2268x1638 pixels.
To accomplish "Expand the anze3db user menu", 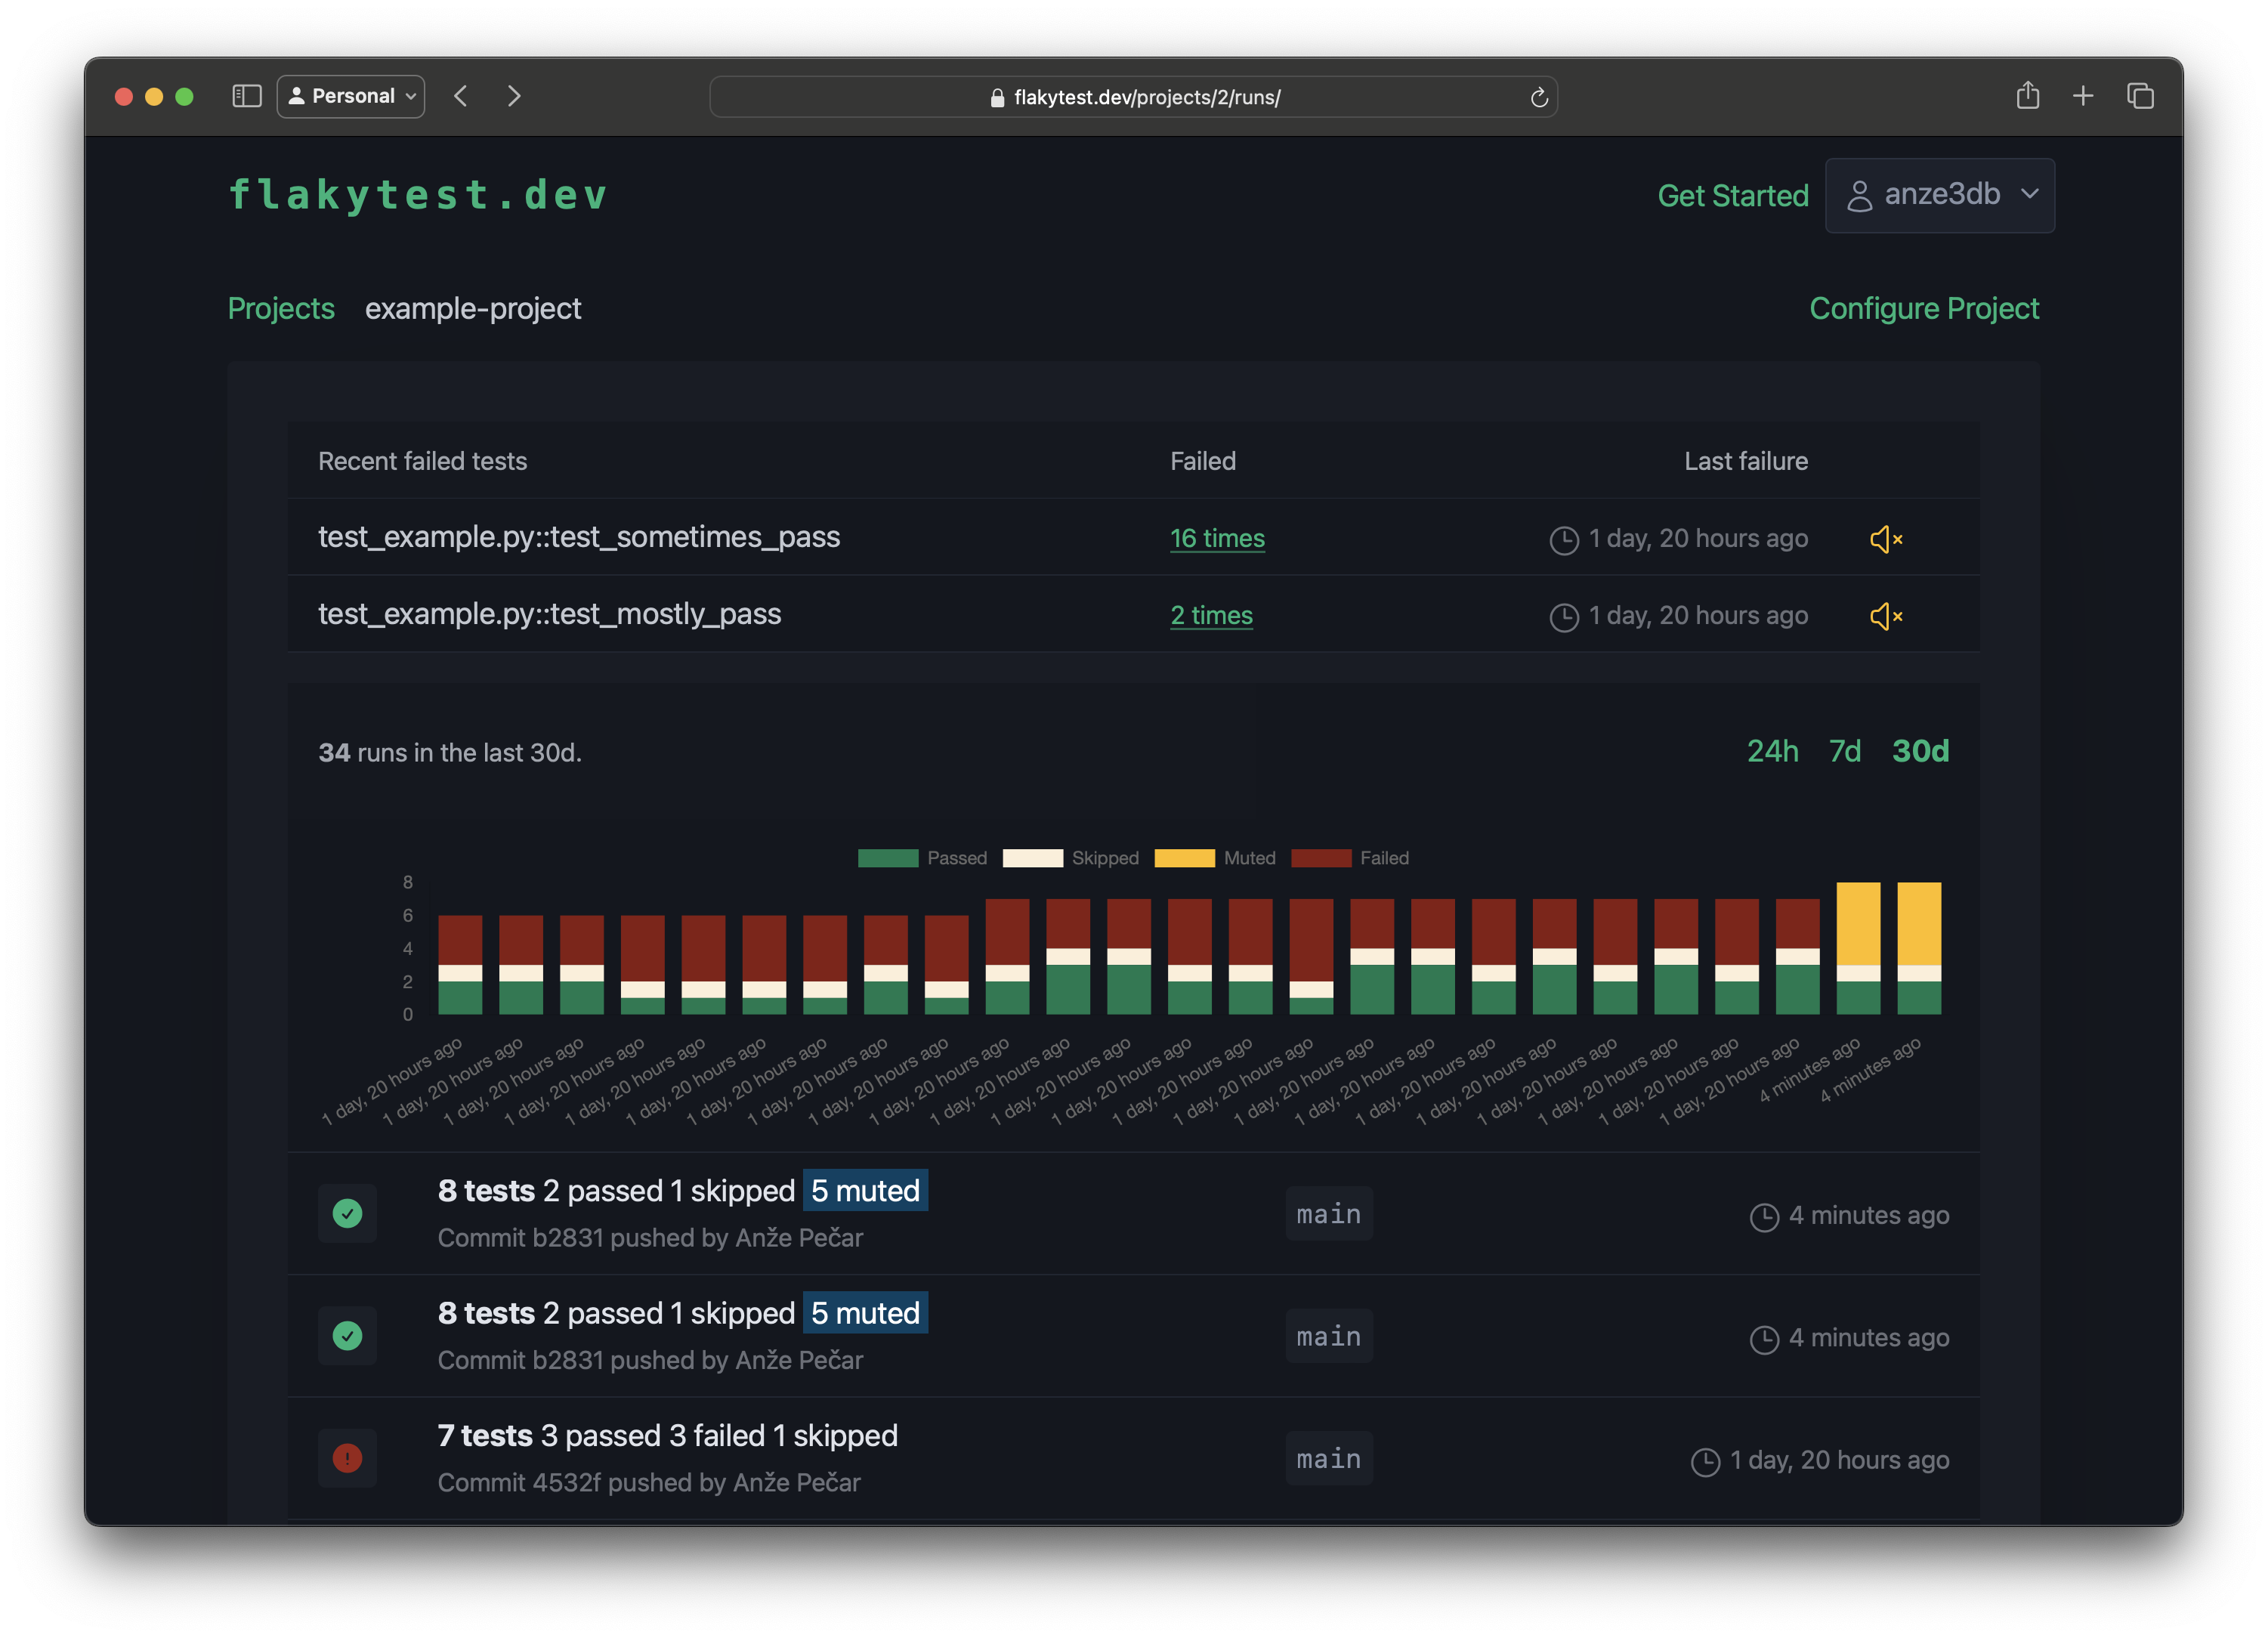I will 1939,195.
